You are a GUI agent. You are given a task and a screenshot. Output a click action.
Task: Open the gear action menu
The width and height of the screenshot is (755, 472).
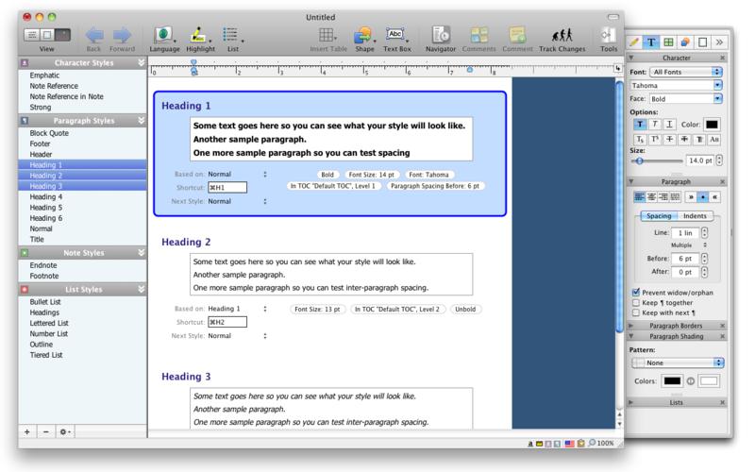coord(65,432)
